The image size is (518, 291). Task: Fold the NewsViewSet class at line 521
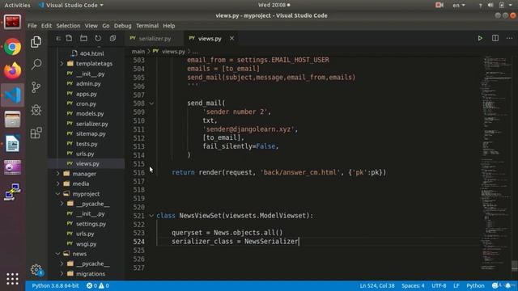click(x=151, y=216)
